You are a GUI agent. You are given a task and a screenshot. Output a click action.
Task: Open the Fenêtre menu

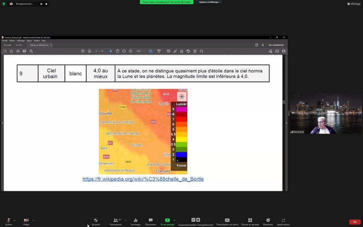pos(37,41)
